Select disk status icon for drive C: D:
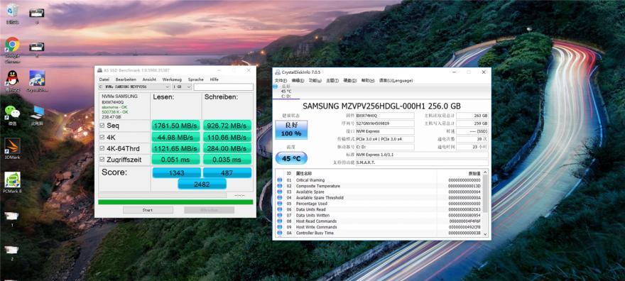Viewport: 625px width, 281px height. coord(276,87)
